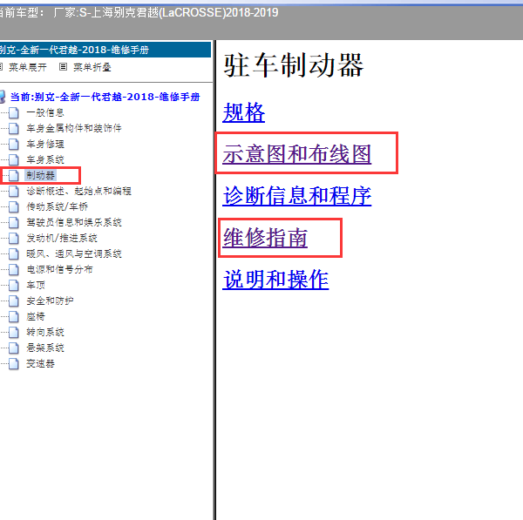Click the page icon next to 电源和信号分布

click(14, 269)
